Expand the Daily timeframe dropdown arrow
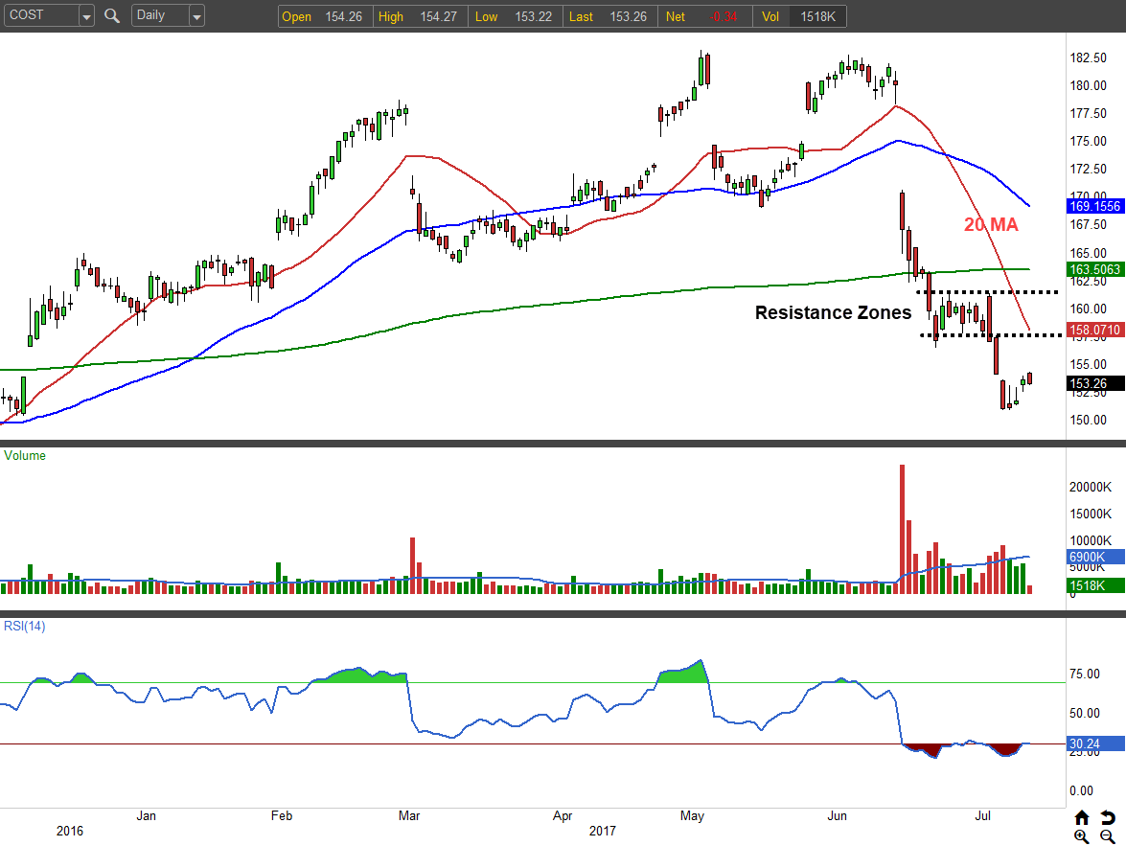 pyautogui.click(x=195, y=16)
